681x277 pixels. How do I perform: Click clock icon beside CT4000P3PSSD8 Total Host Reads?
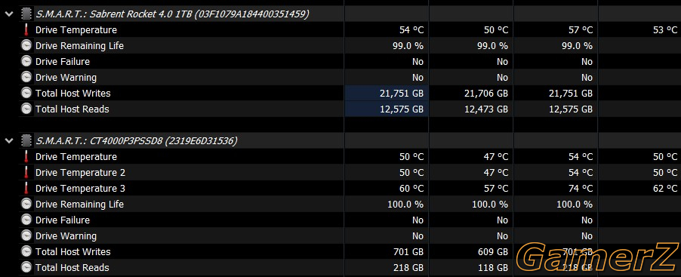26,267
